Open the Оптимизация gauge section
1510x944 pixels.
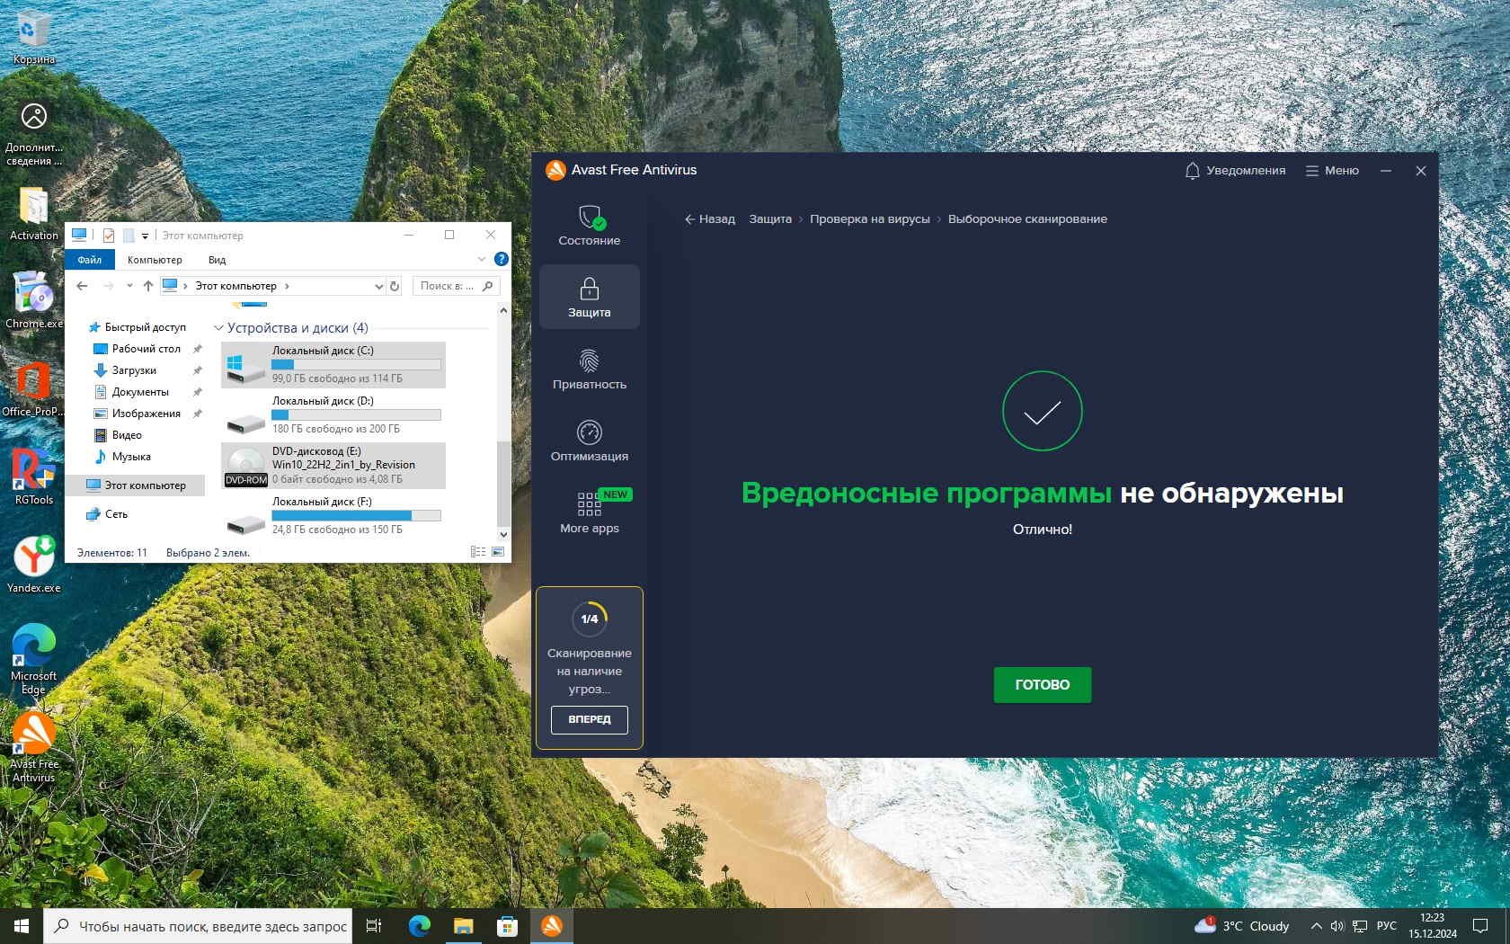pyautogui.click(x=589, y=441)
